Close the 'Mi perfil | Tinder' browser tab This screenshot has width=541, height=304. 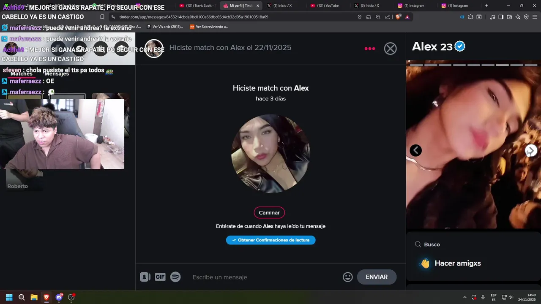[x=258, y=5]
